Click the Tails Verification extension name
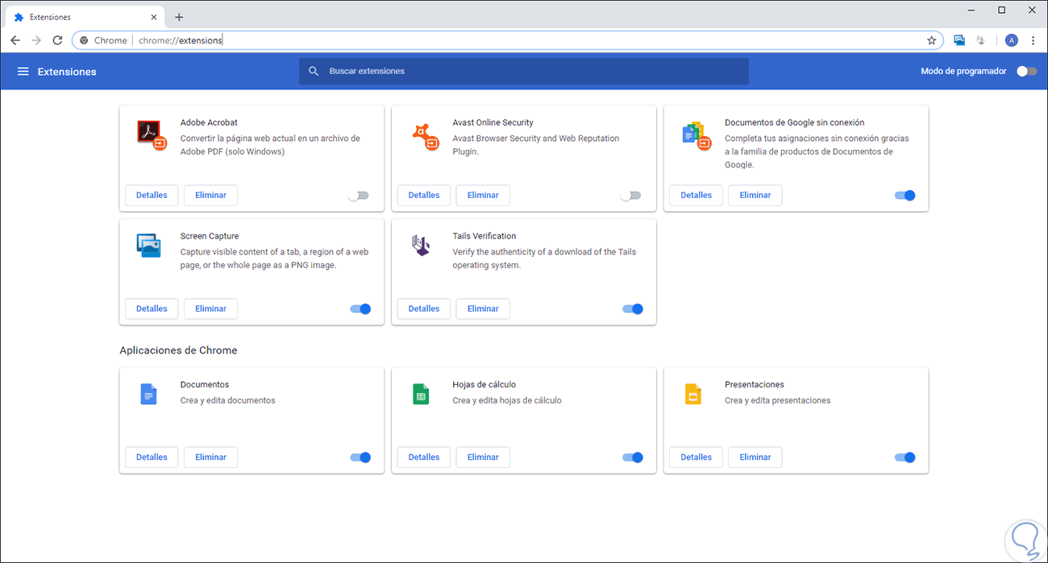This screenshot has width=1048, height=563. 484,236
